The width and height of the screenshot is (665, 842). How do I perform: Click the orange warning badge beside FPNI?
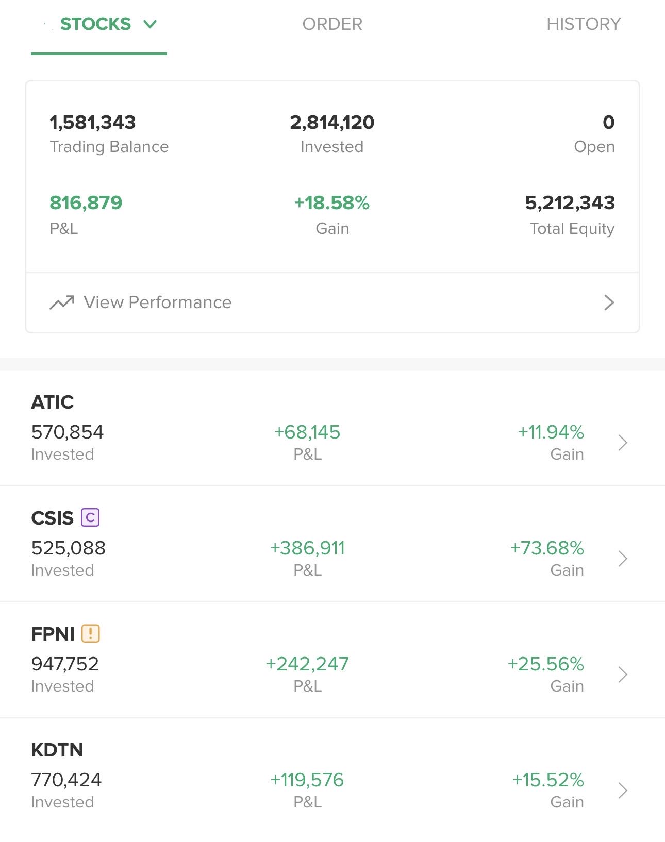tap(91, 633)
